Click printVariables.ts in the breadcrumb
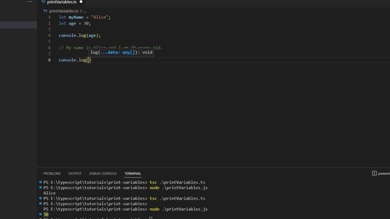 click(63, 11)
